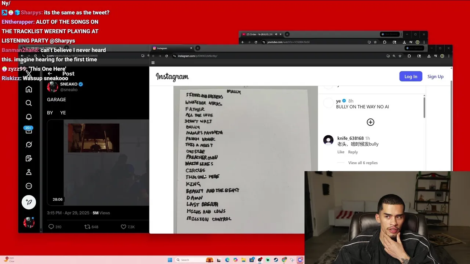Open three-dot Chrome menu in Instagram window
This screenshot has width=470, height=264.
[x=449, y=56]
